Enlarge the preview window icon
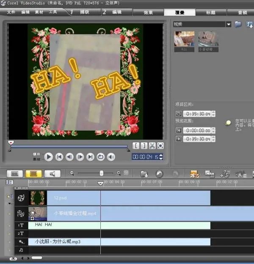The height and width of the screenshot is (264, 254). point(160,146)
